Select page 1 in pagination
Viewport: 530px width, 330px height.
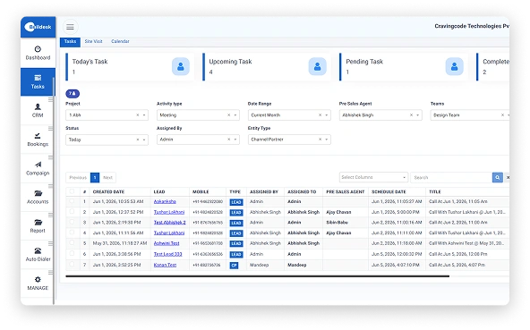(x=95, y=178)
